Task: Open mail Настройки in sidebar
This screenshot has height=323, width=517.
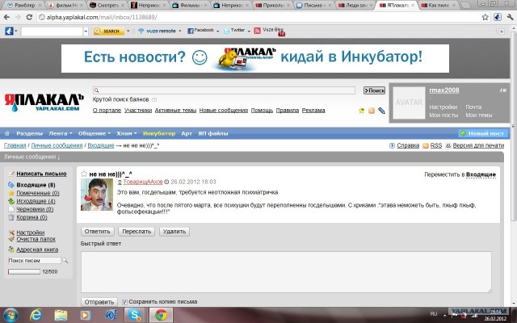Action: [x=30, y=233]
